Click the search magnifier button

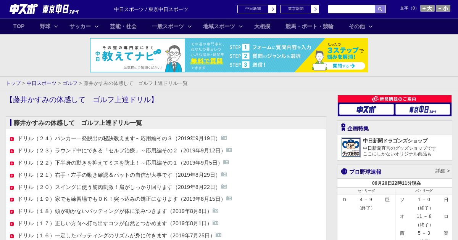pos(380,9)
